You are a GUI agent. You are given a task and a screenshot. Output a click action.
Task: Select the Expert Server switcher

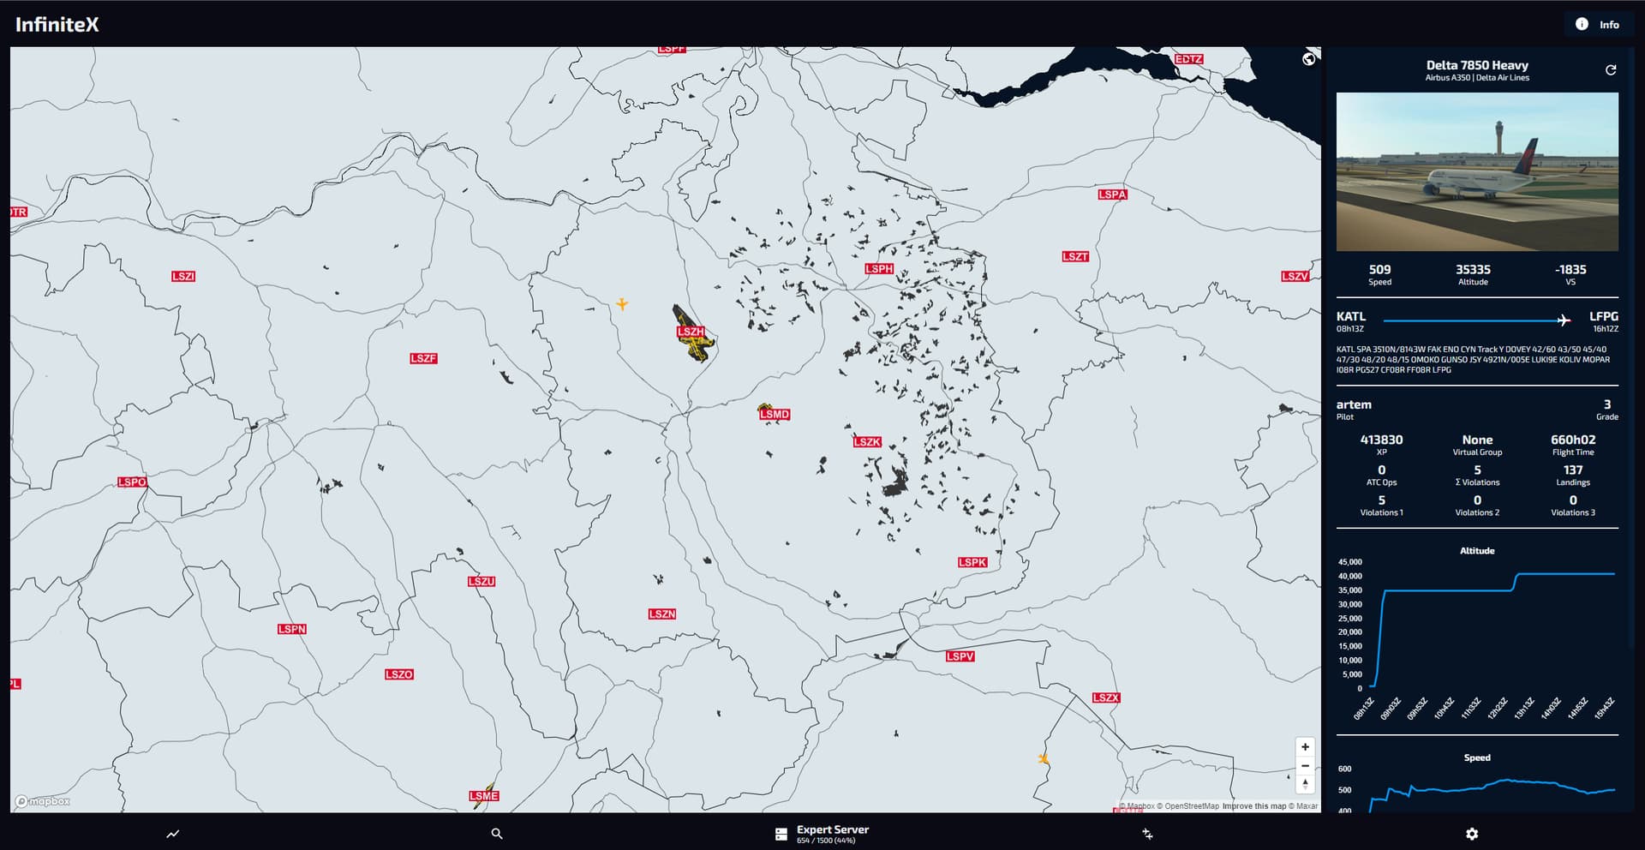822,834
